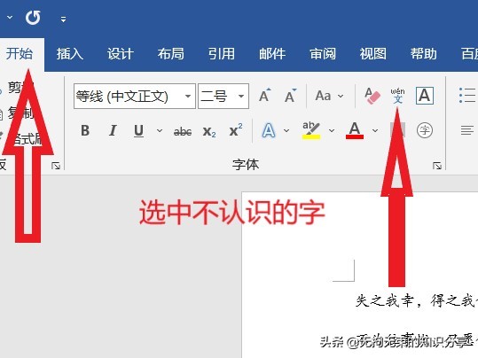Screen dimensions: 478x358
Task: Expand the font size dropdown arrow
Action: tap(241, 97)
